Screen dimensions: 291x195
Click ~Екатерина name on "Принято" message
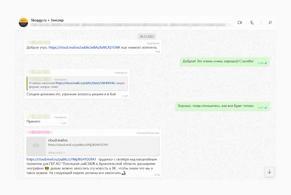[60, 117]
